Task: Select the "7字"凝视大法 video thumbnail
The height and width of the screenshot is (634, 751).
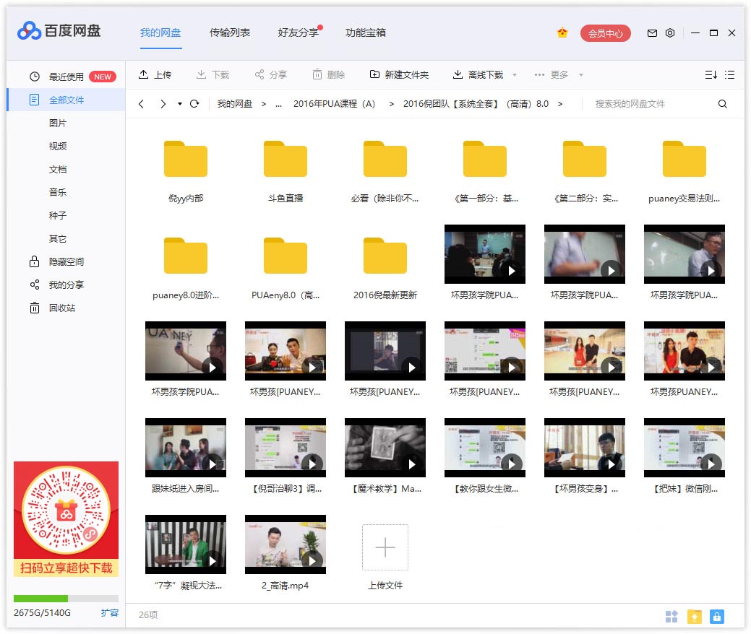Action: pos(186,544)
